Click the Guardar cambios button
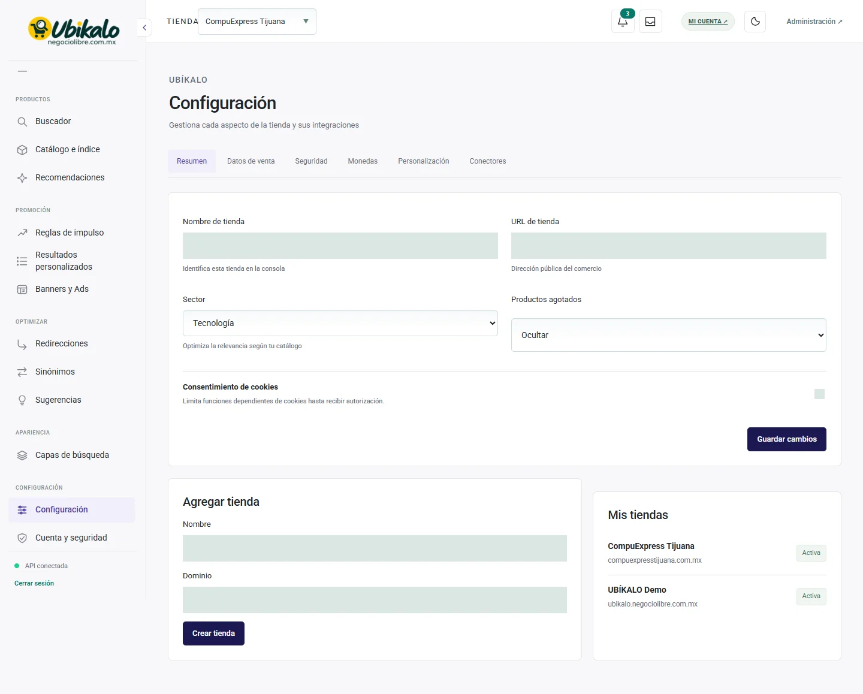863x694 pixels. (786, 439)
